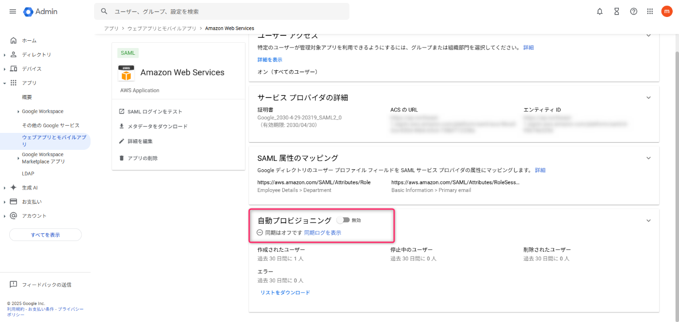Click the green SAML badge

tap(128, 53)
